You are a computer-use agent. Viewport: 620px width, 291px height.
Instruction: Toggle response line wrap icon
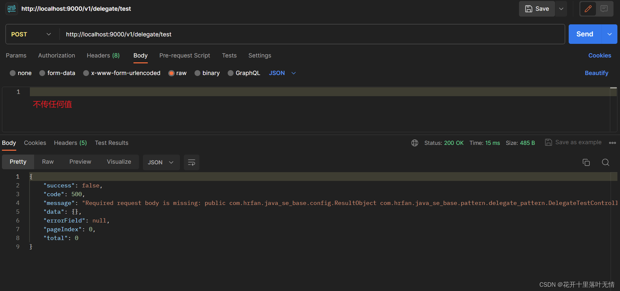192,162
